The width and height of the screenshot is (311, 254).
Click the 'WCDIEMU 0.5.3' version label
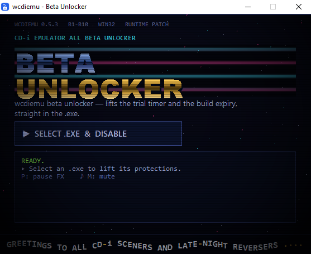click(36, 25)
